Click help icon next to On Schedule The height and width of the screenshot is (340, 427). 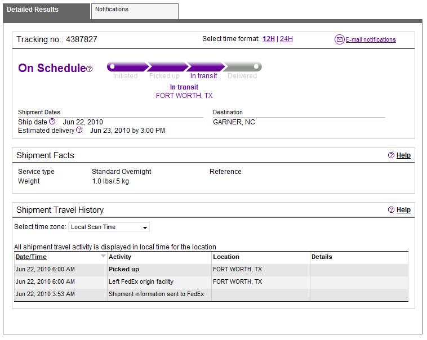click(90, 69)
